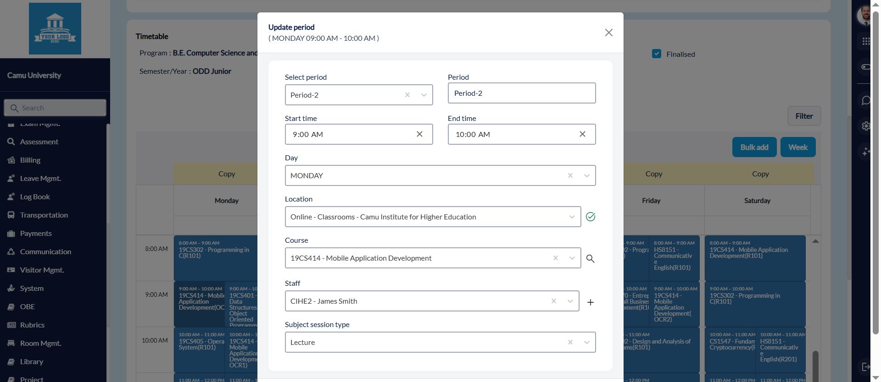Open the apps grid icon
The image size is (881, 382).
[x=866, y=41]
